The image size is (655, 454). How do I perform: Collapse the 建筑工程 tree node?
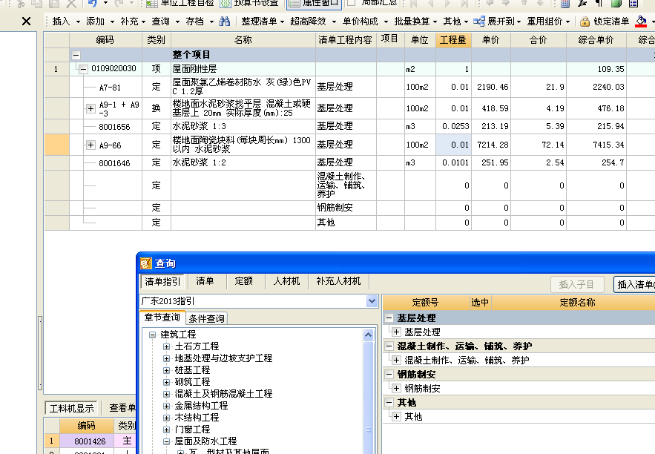point(153,335)
